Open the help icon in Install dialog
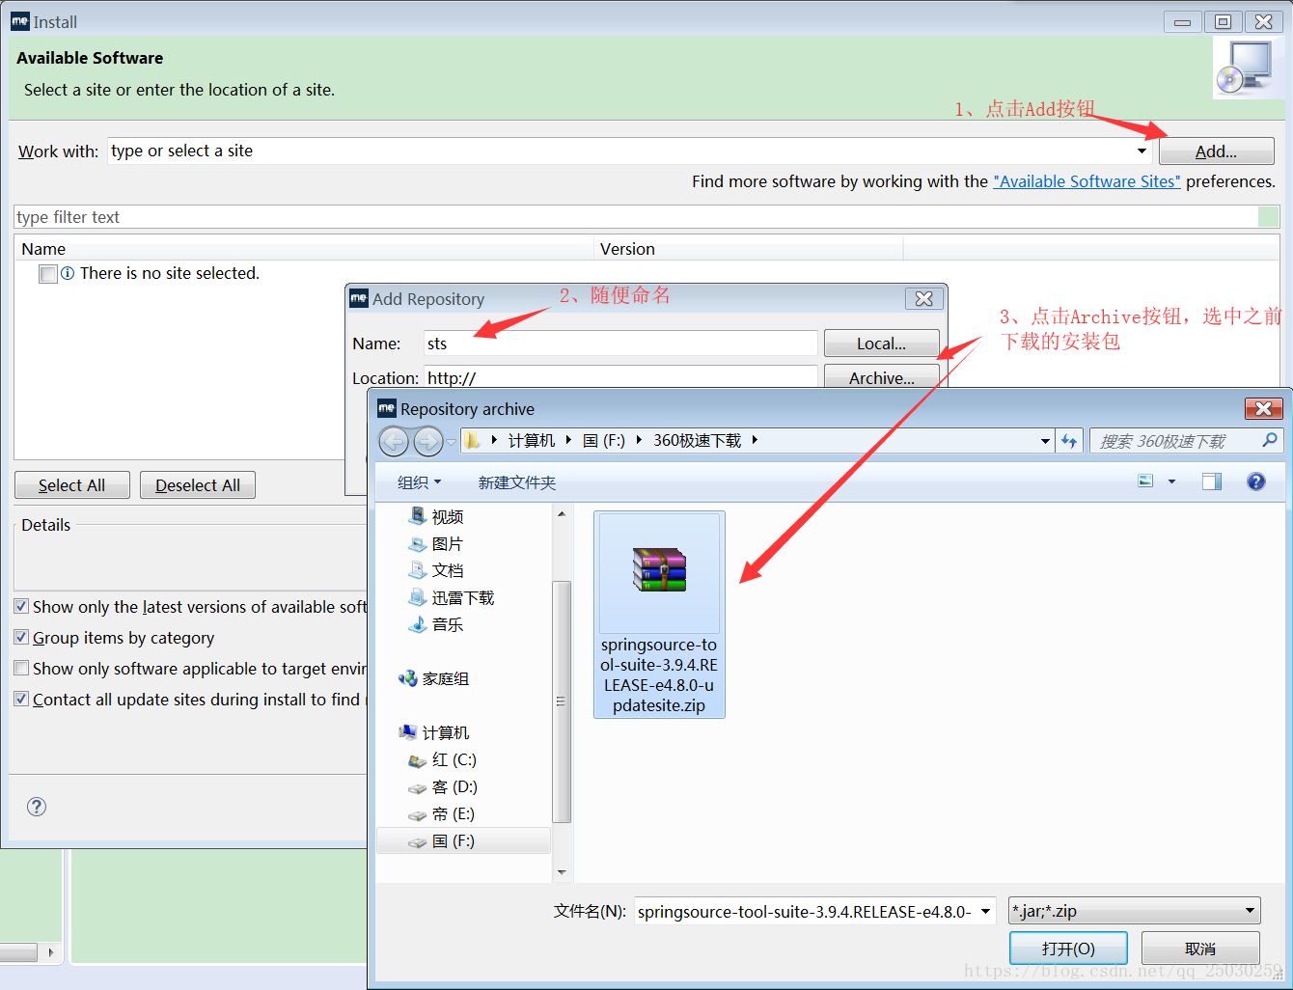Viewport: 1293px width, 990px height. click(x=37, y=807)
